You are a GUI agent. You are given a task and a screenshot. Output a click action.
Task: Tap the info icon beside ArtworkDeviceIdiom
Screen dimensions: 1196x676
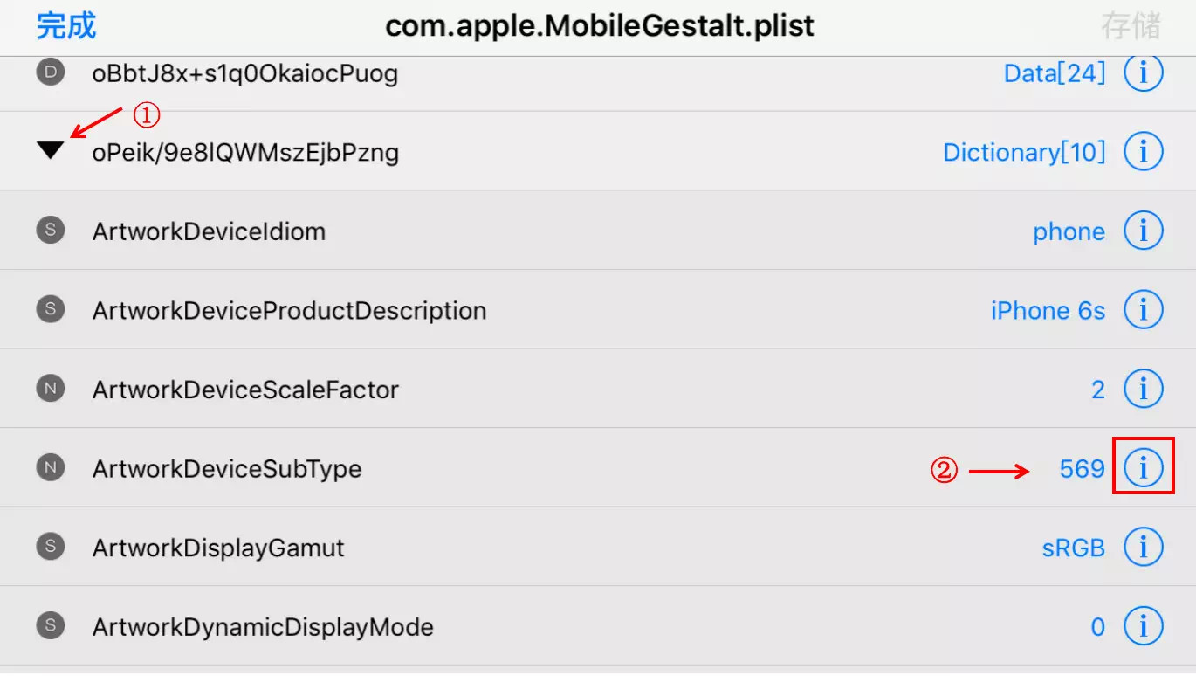pyautogui.click(x=1143, y=231)
